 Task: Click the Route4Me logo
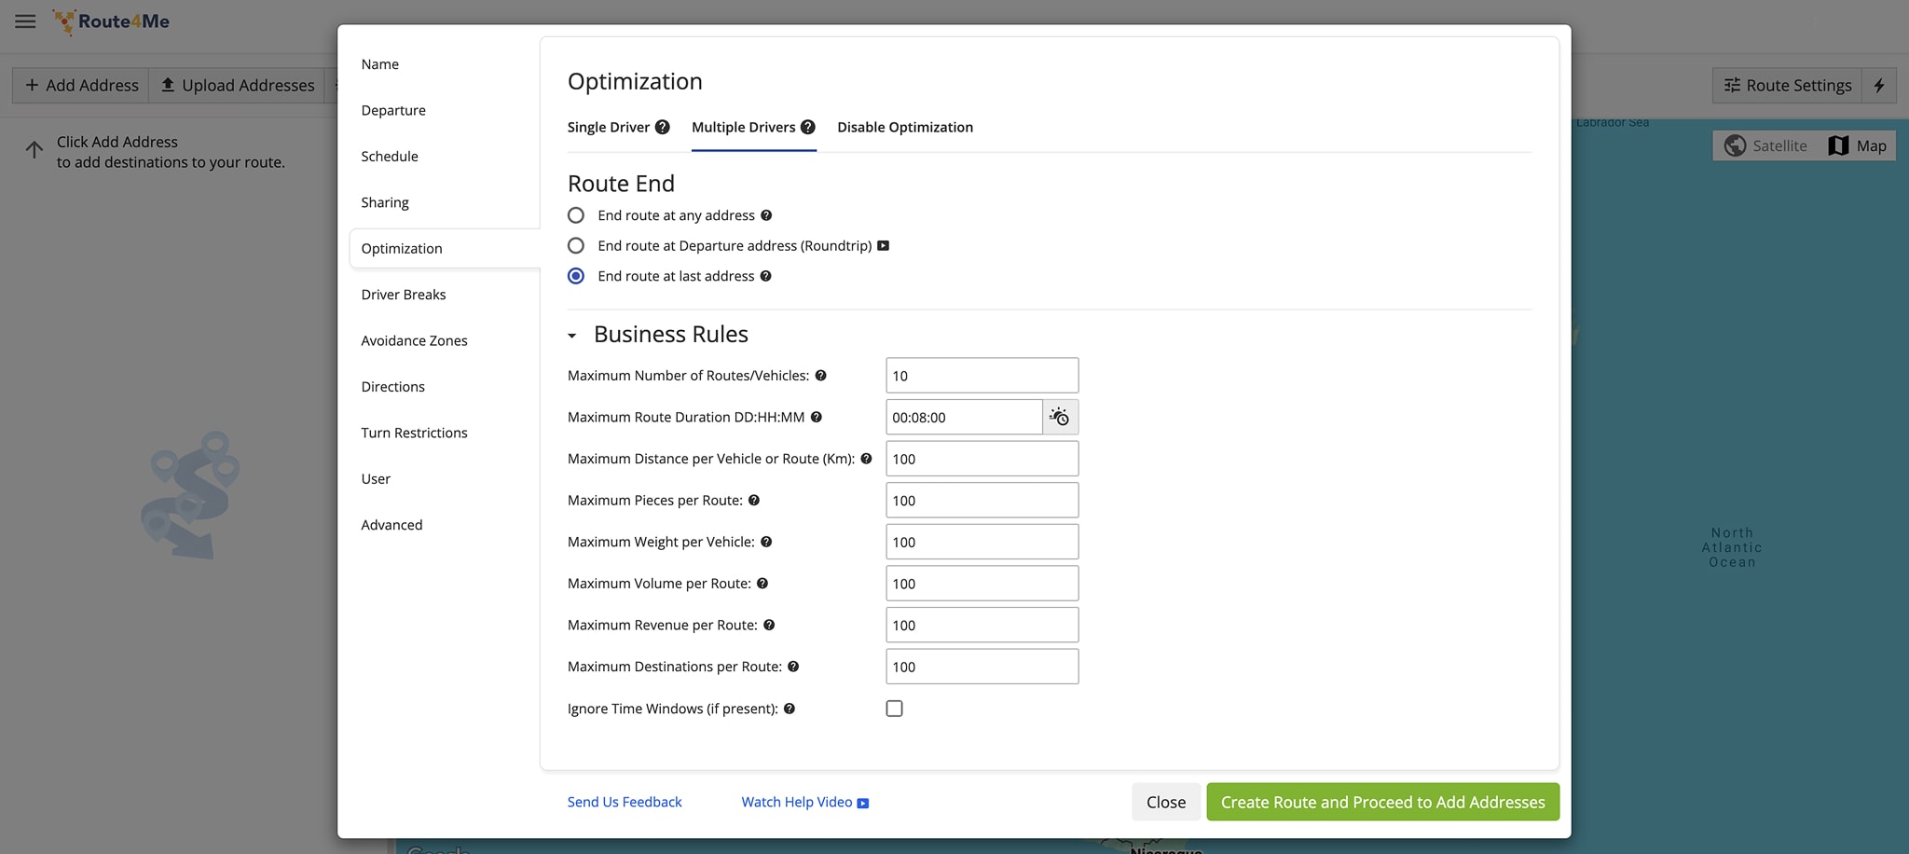pyautogui.click(x=111, y=21)
